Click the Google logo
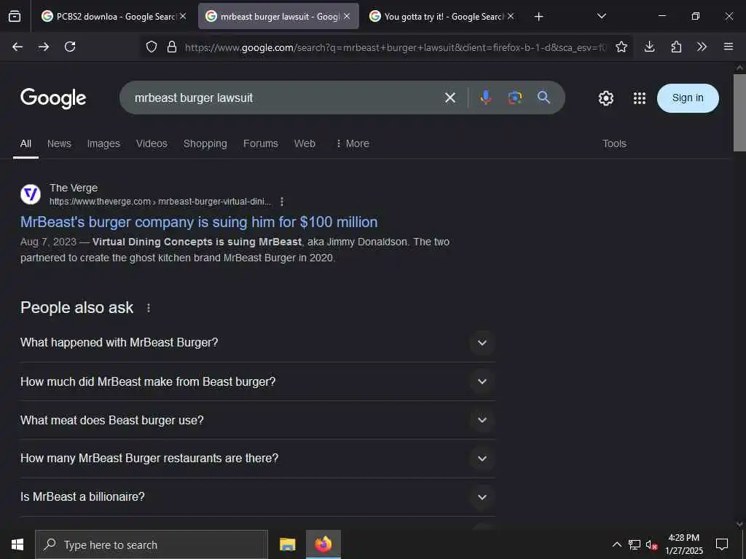Viewport: 746px width, 559px height. (x=53, y=98)
